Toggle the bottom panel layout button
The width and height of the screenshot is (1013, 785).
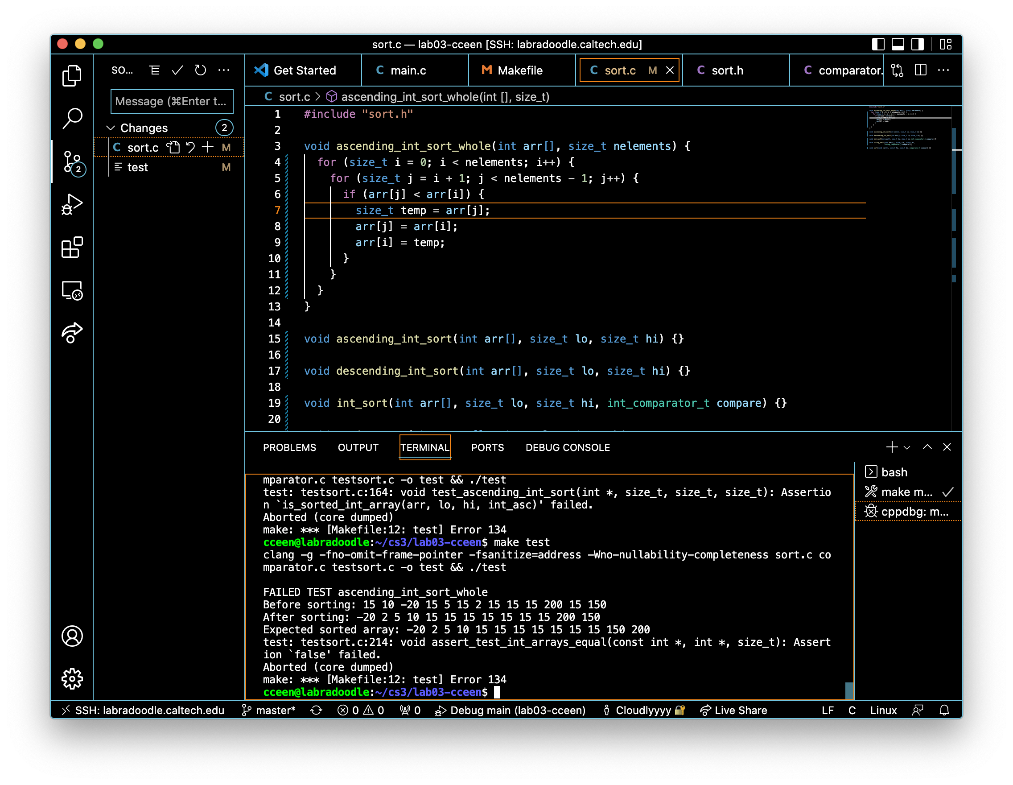click(898, 45)
